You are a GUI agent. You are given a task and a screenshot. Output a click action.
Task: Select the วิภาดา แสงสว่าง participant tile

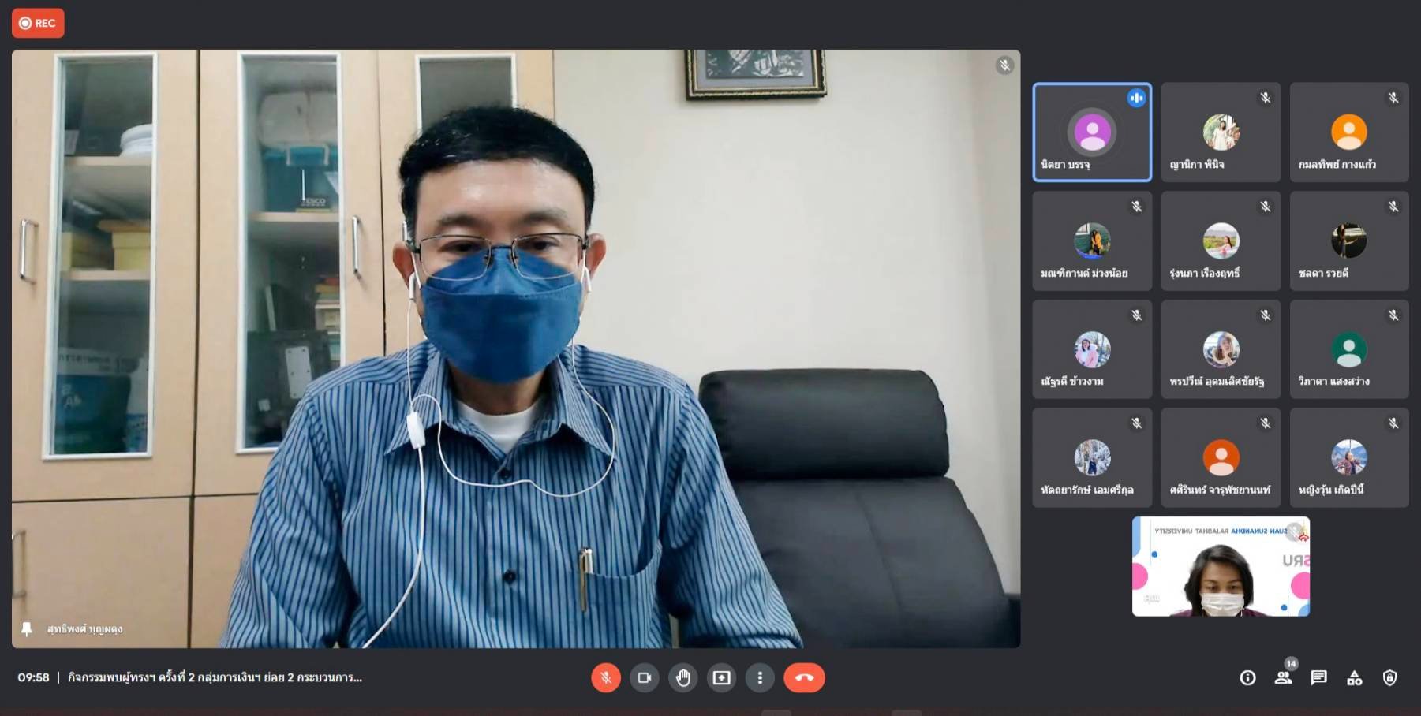click(1348, 349)
